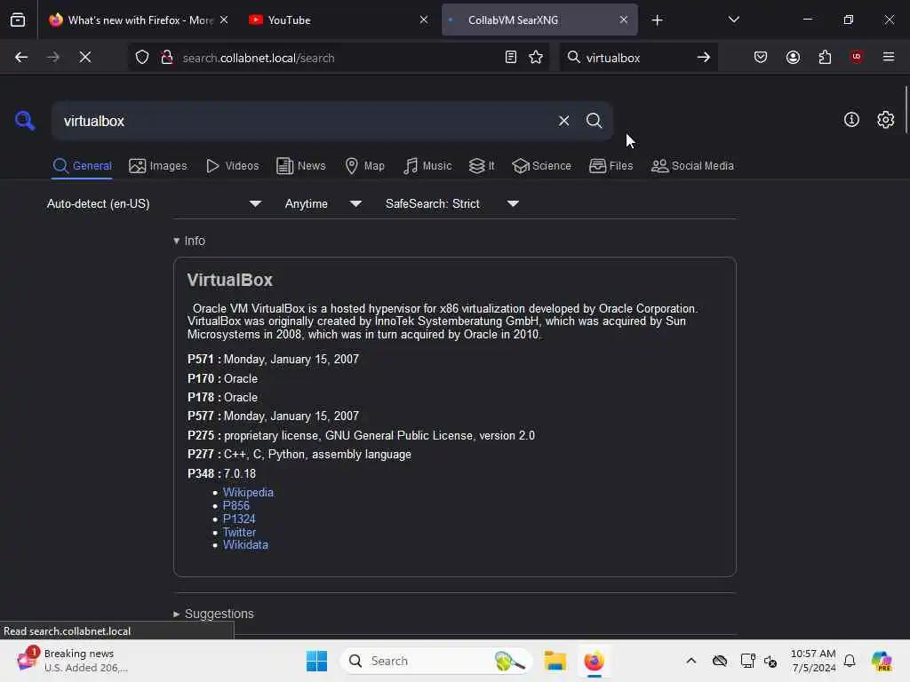
Task: Show site security lock info
Action: tap(166, 58)
